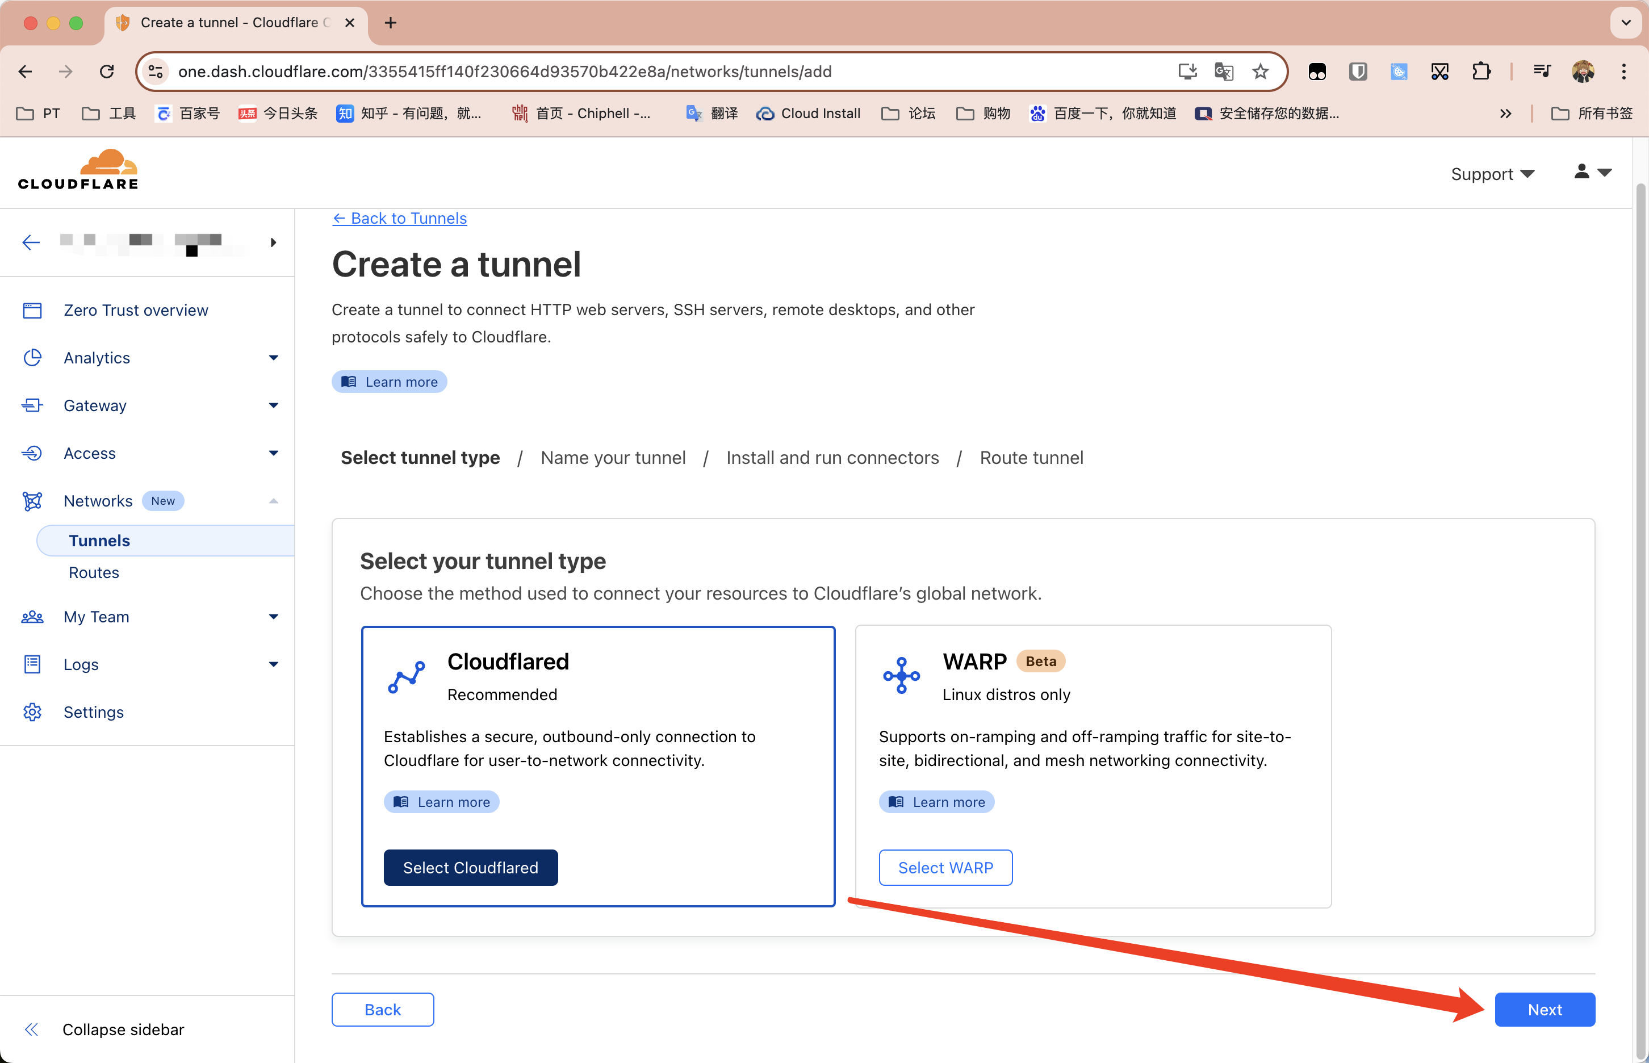This screenshot has height=1063, width=1649.
Task: Click the Next button
Action: (x=1546, y=1009)
